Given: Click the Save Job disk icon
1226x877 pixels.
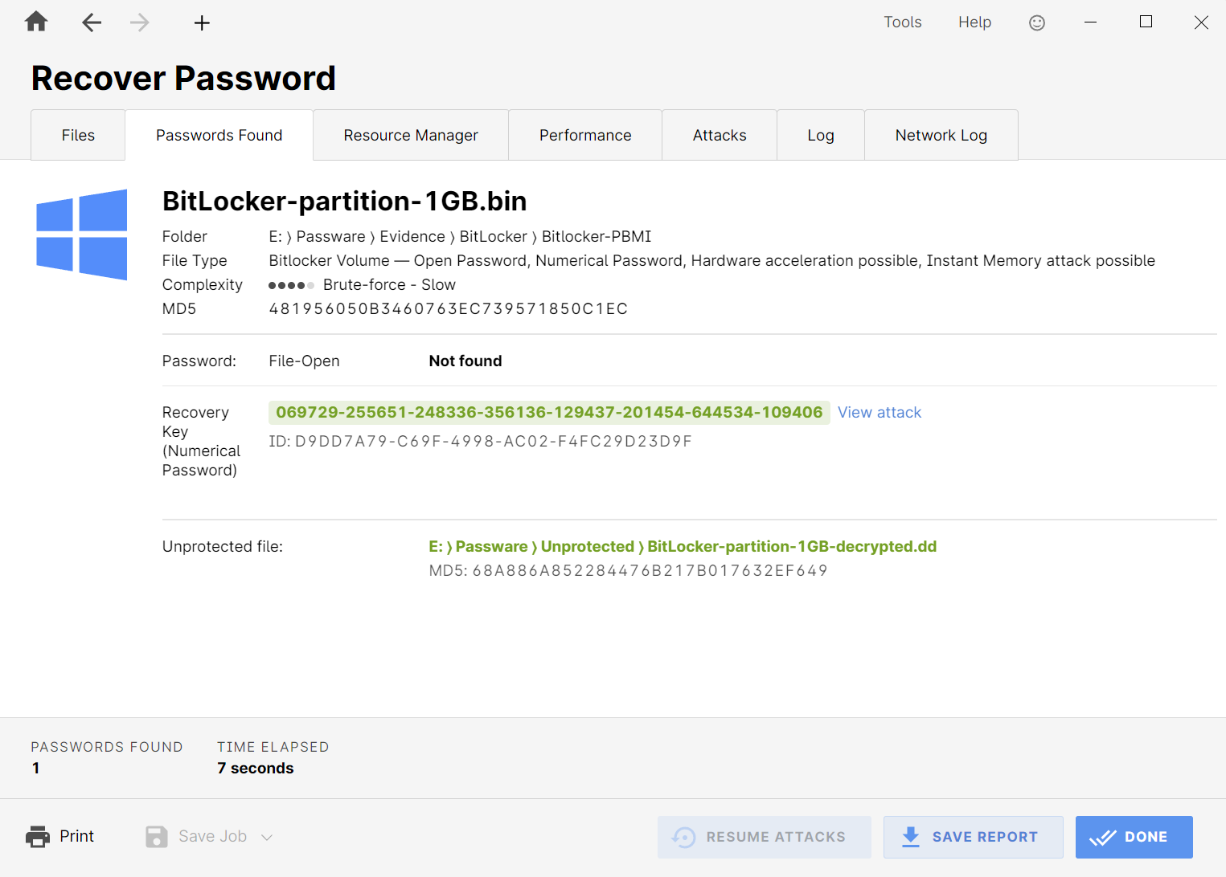Looking at the screenshot, I should tap(157, 837).
